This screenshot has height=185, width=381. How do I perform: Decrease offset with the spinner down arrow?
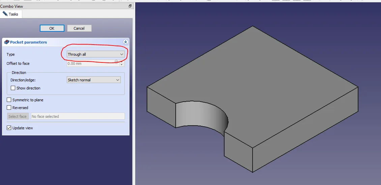pyautogui.click(x=122, y=65)
